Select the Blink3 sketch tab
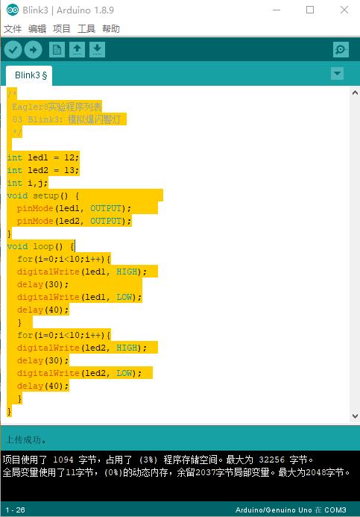 [29, 75]
